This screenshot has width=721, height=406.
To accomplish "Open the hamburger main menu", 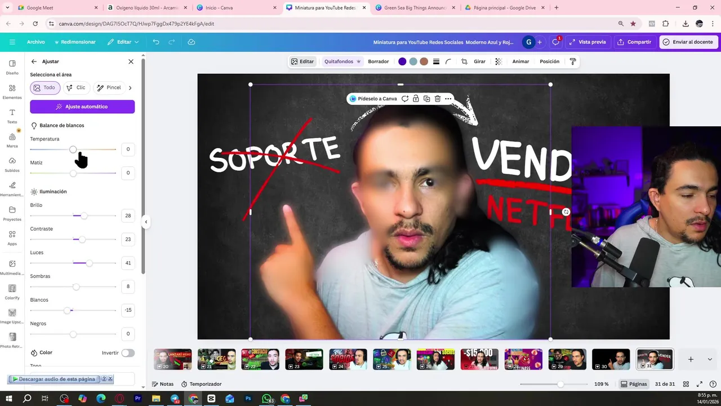I will pyautogui.click(x=12, y=42).
